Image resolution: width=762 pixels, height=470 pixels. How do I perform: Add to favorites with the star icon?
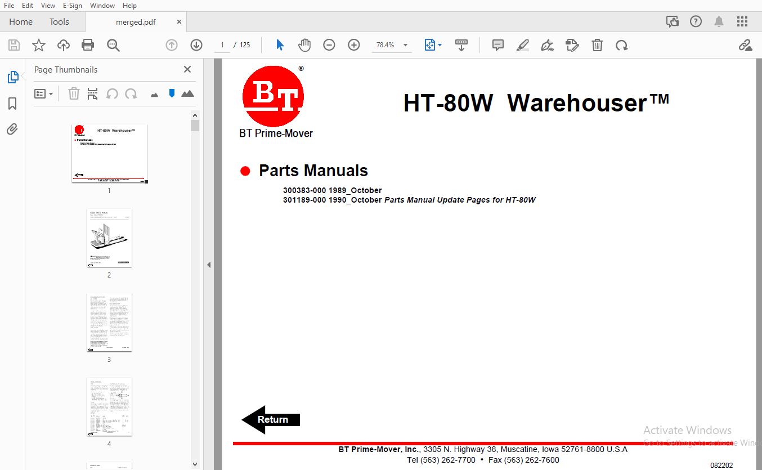pyautogui.click(x=39, y=45)
